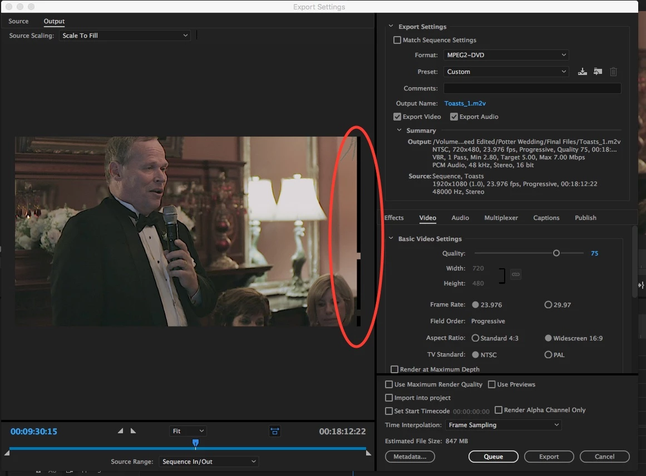The image size is (646, 476).
Task: Click the Height value 480
Action: click(479, 283)
